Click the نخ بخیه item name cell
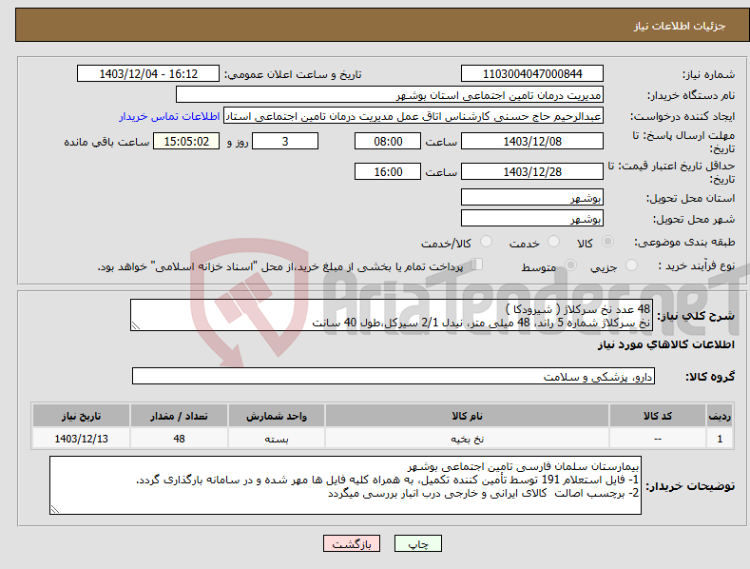Screen dimensions: 750x569 (x=468, y=439)
